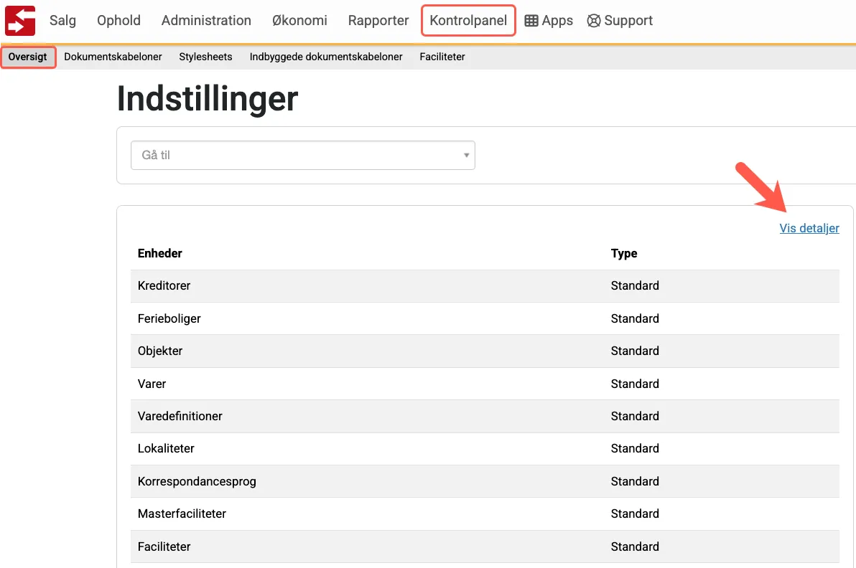Switch to the Faciliteter tab
This screenshot has height=568, width=856.
[x=442, y=57]
